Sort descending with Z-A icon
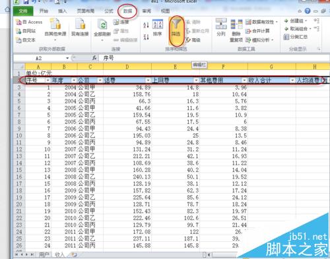Viewport: 330px width, 259px height. click(146, 37)
